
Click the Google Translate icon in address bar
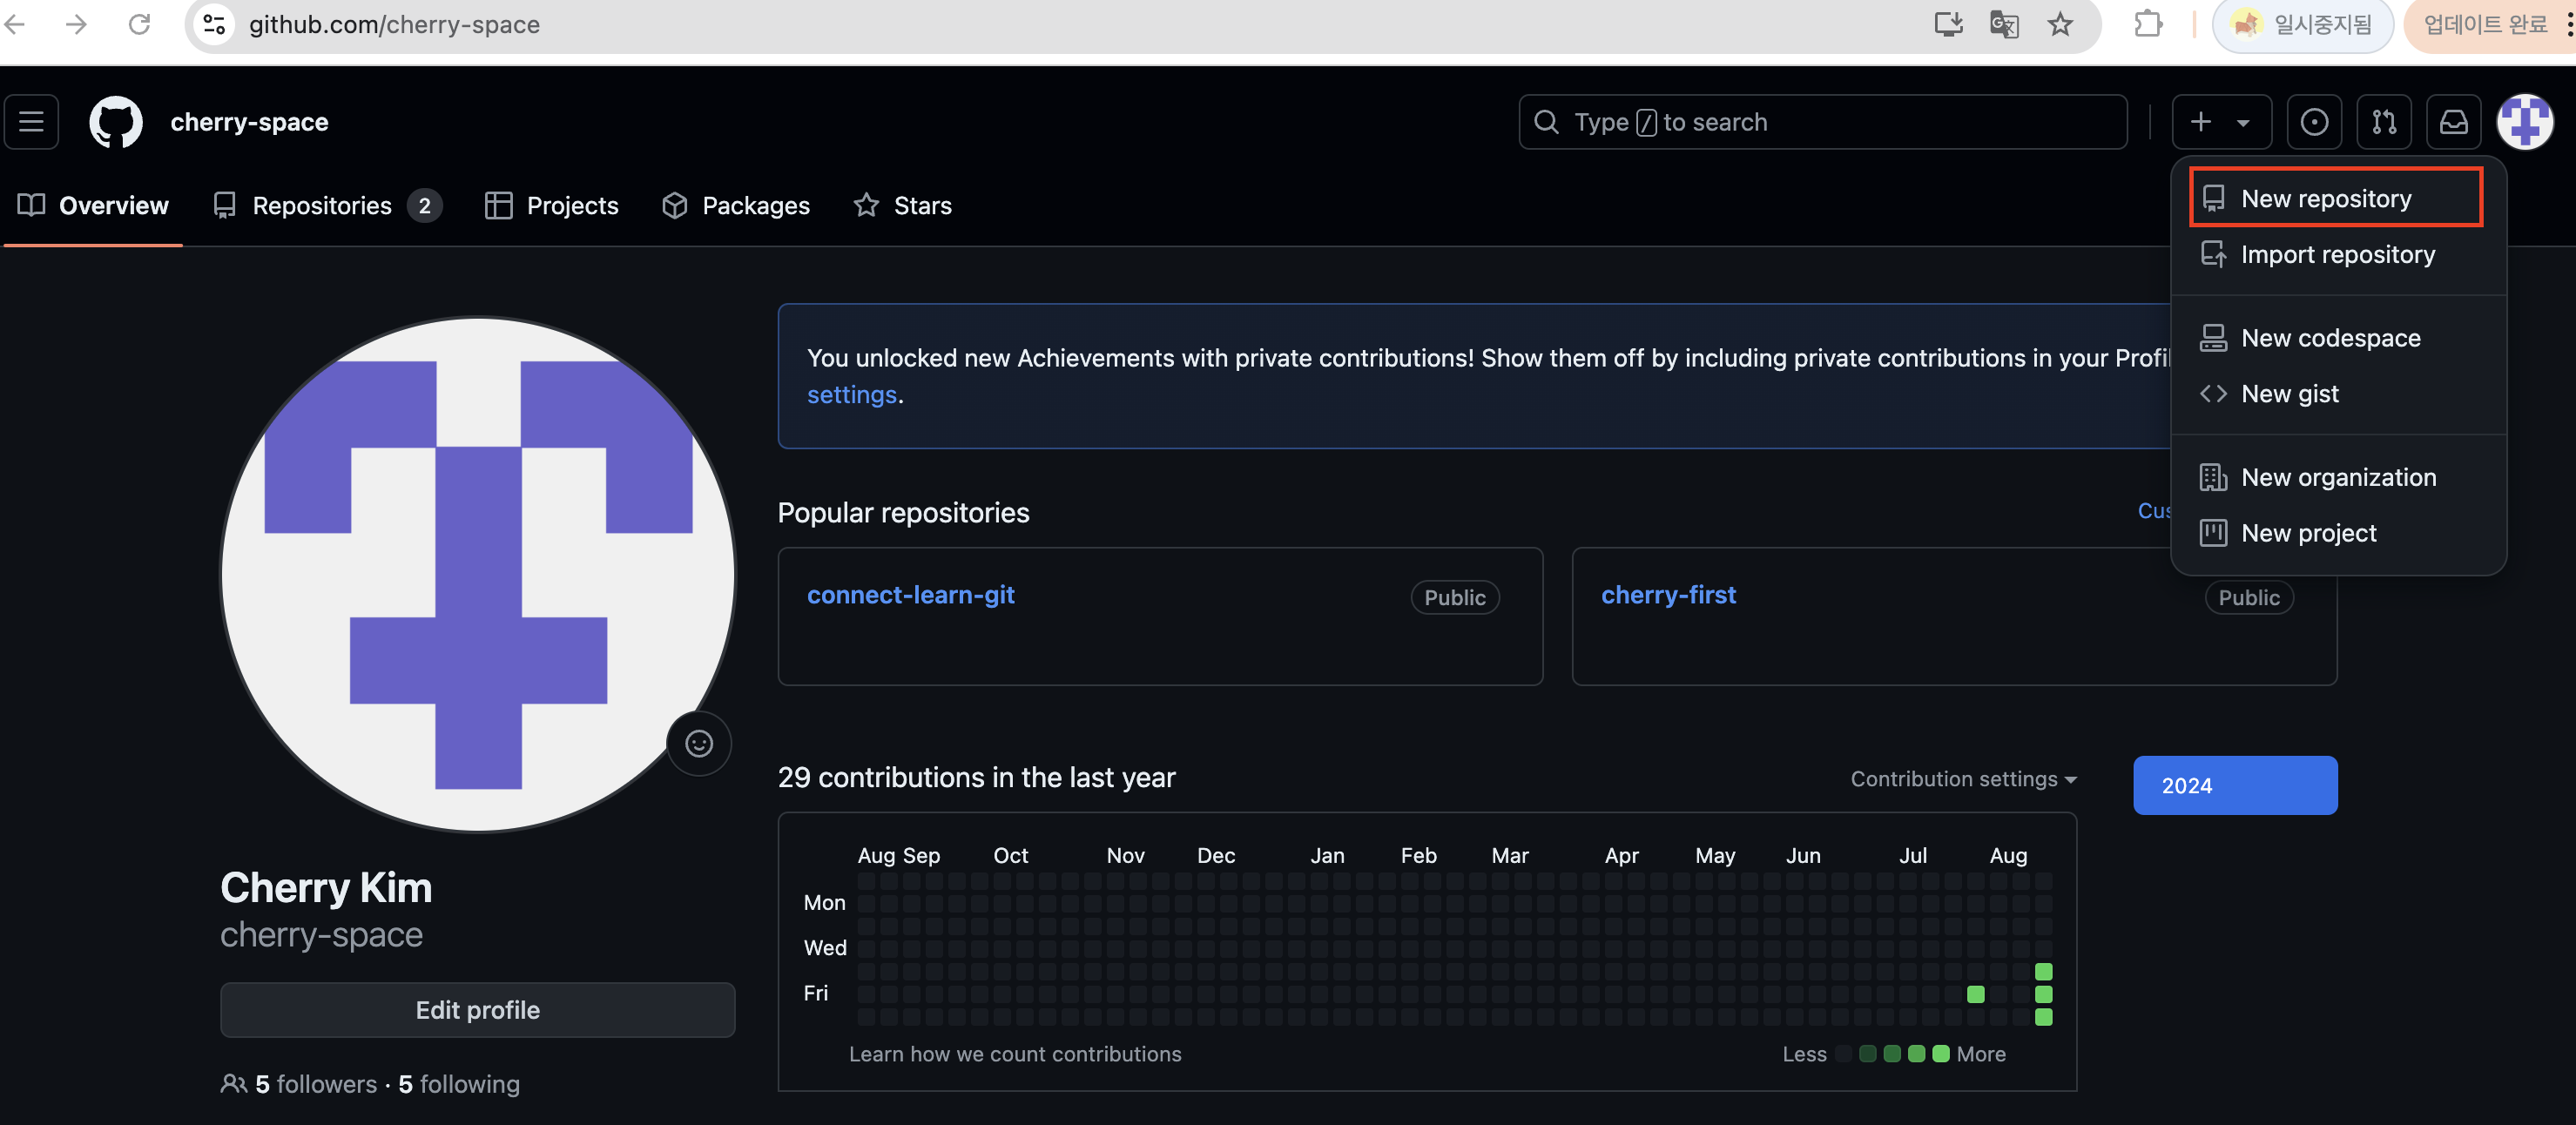[x=2004, y=24]
